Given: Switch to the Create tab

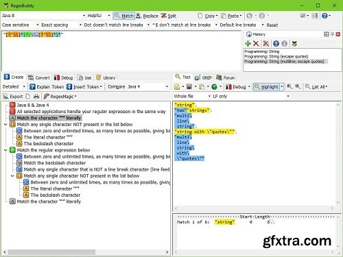Looking at the screenshot, I should [14, 77].
